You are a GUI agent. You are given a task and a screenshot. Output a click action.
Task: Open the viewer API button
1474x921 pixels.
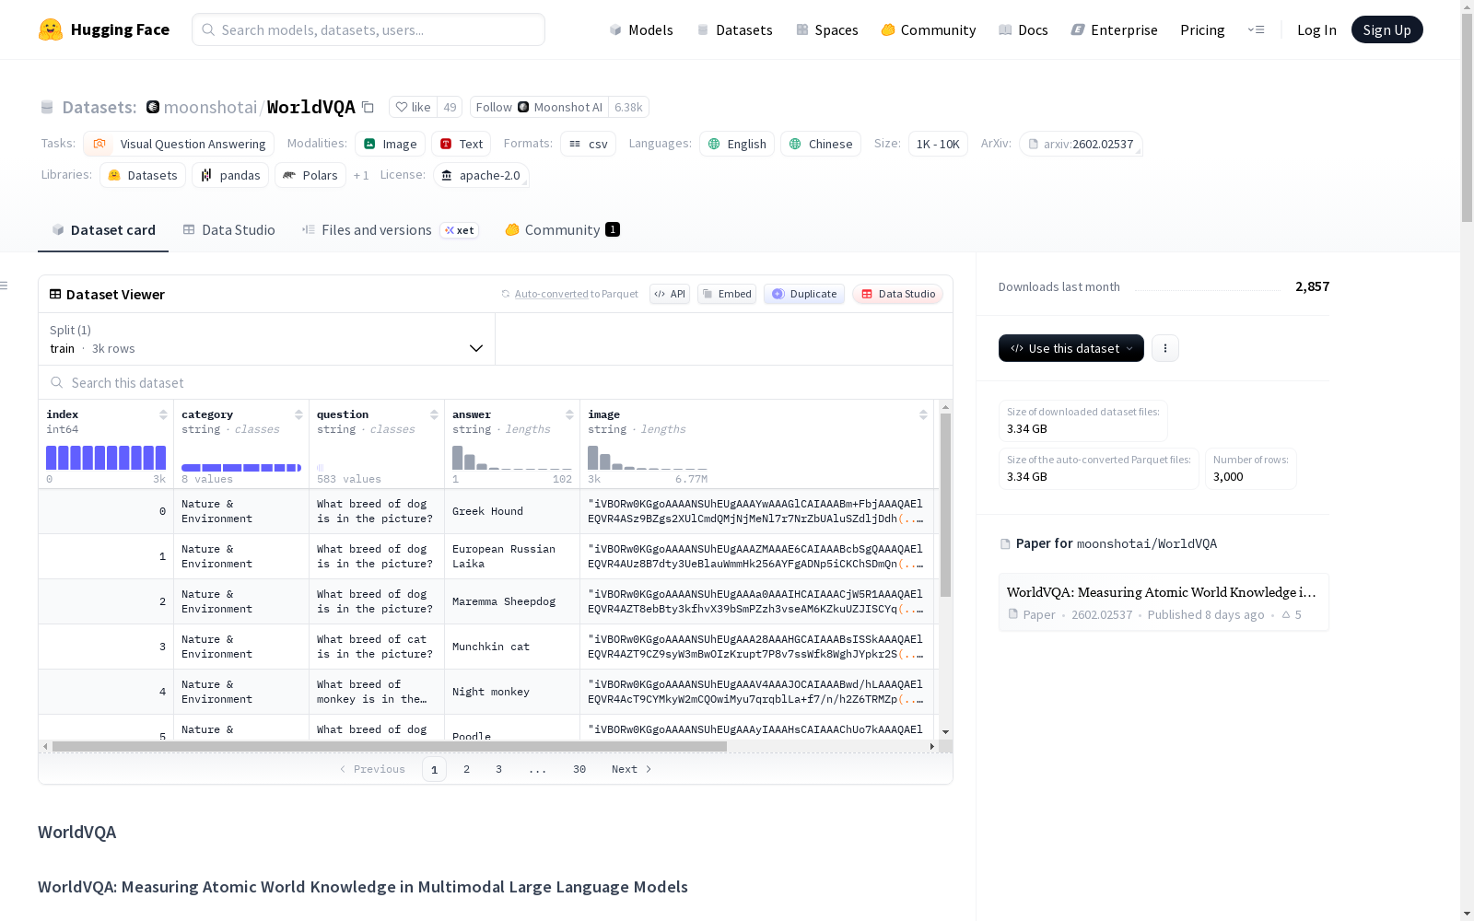point(670,294)
